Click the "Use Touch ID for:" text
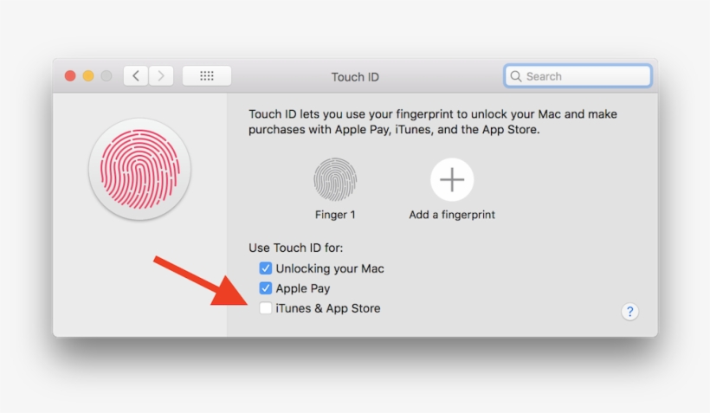 pos(295,248)
